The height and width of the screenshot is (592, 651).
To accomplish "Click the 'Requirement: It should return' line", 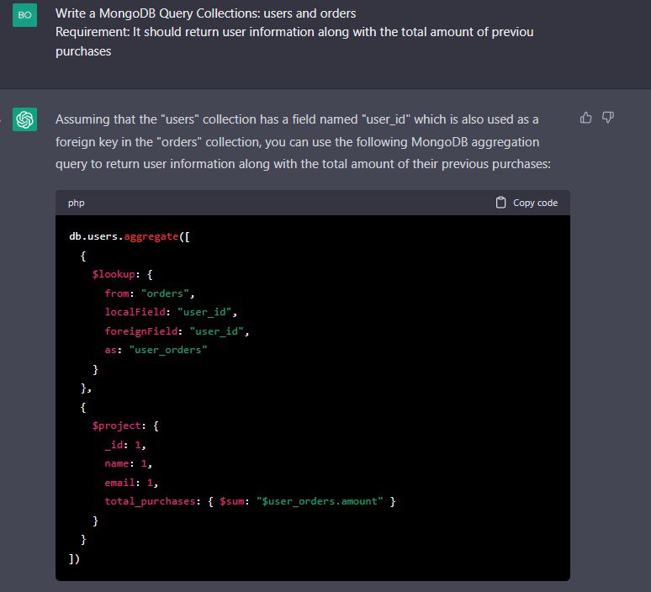I will tap(294, 33).
